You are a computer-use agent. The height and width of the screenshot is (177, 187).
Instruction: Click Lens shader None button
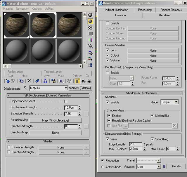pyautogui.click(x=153, y=51)
